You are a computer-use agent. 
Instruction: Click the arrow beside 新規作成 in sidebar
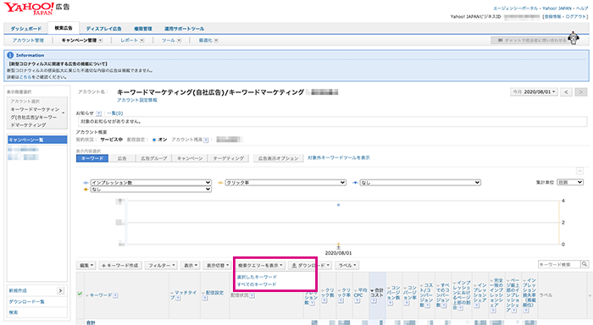(60, 290)
